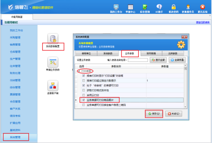Click the parameter list scrollbar up arrow
The width and height of the screenshot is (212, 143).
click(186, 65)
